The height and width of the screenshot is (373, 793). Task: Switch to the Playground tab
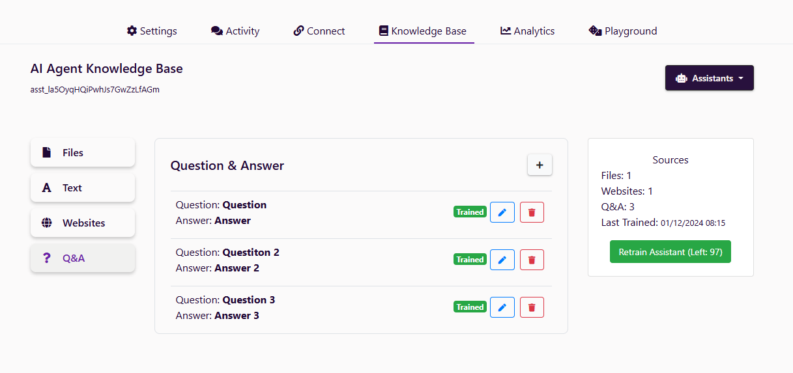[623, 31]
